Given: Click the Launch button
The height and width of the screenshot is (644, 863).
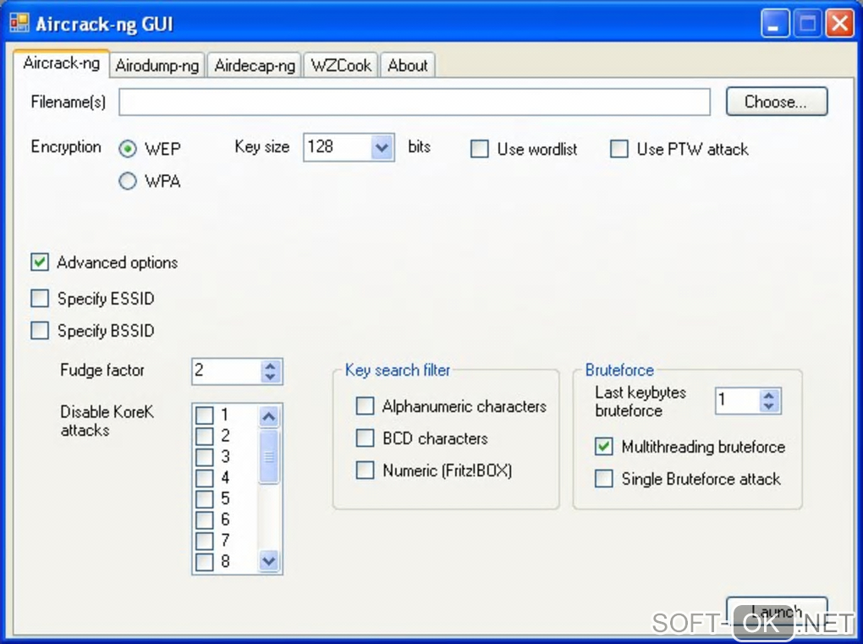Looking at the screenshot, I should [x=777, y=612].
